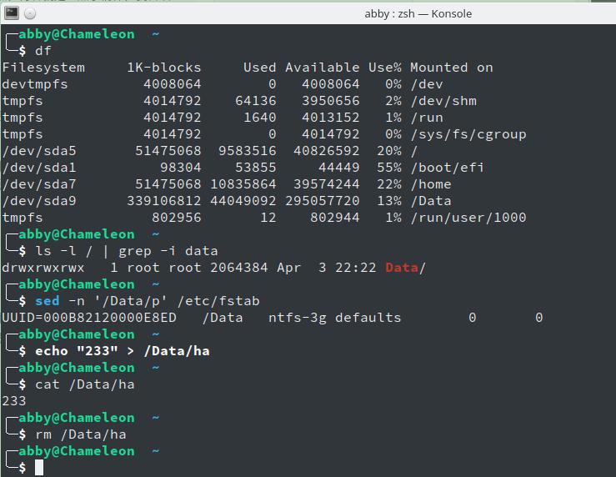The height and width of the screenshot is (477, 616).
Task: Click the 'Use%' column header
Action: (x=384, y=68)
